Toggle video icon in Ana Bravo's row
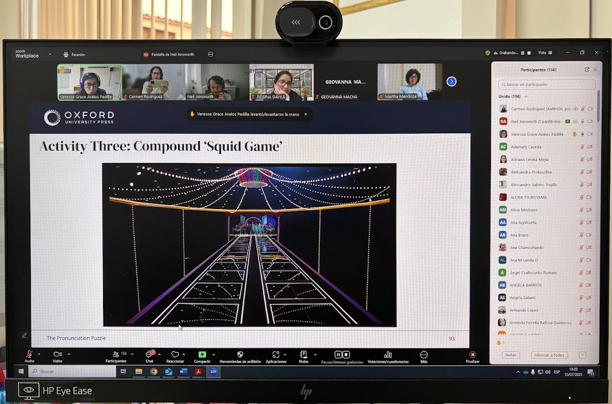This screenshot has width=612, height=404. 589,235
